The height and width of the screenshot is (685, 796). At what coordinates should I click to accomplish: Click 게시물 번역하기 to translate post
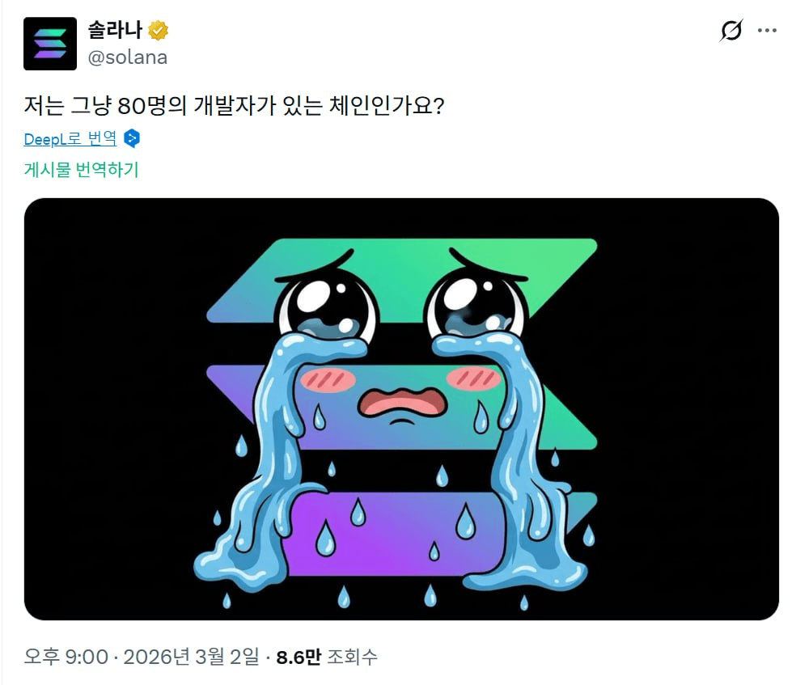pyautogui.click(x=81, y=170)
